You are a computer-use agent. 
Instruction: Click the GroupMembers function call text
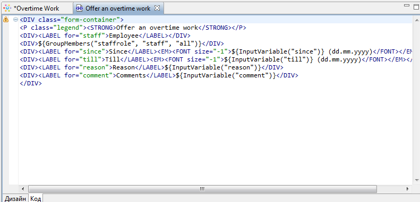pyautogui.click(x=119, y=43)
